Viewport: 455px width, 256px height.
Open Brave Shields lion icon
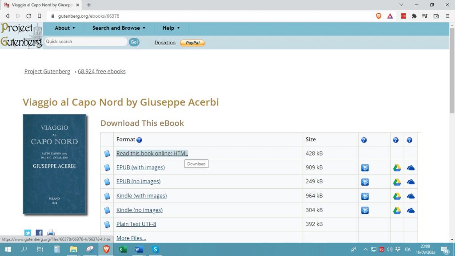379,16
